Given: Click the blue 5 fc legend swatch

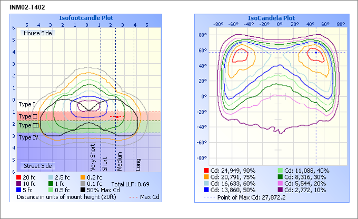Looking at the screenshot, I should click(19, 190).
